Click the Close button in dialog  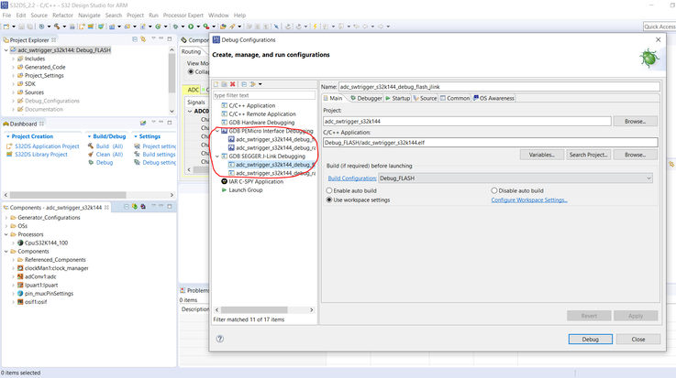coord(638,339)
